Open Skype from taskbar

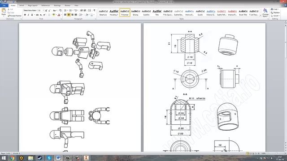point(49,158)
